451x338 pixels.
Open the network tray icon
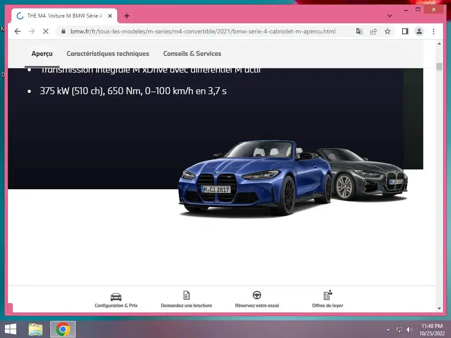(399, 330)
